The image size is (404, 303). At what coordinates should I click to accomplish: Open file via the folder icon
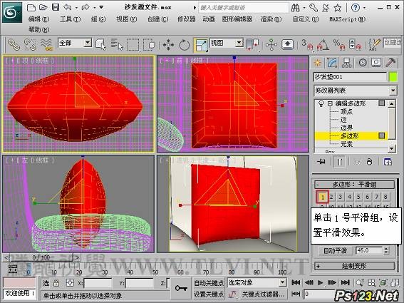point(43,7)
